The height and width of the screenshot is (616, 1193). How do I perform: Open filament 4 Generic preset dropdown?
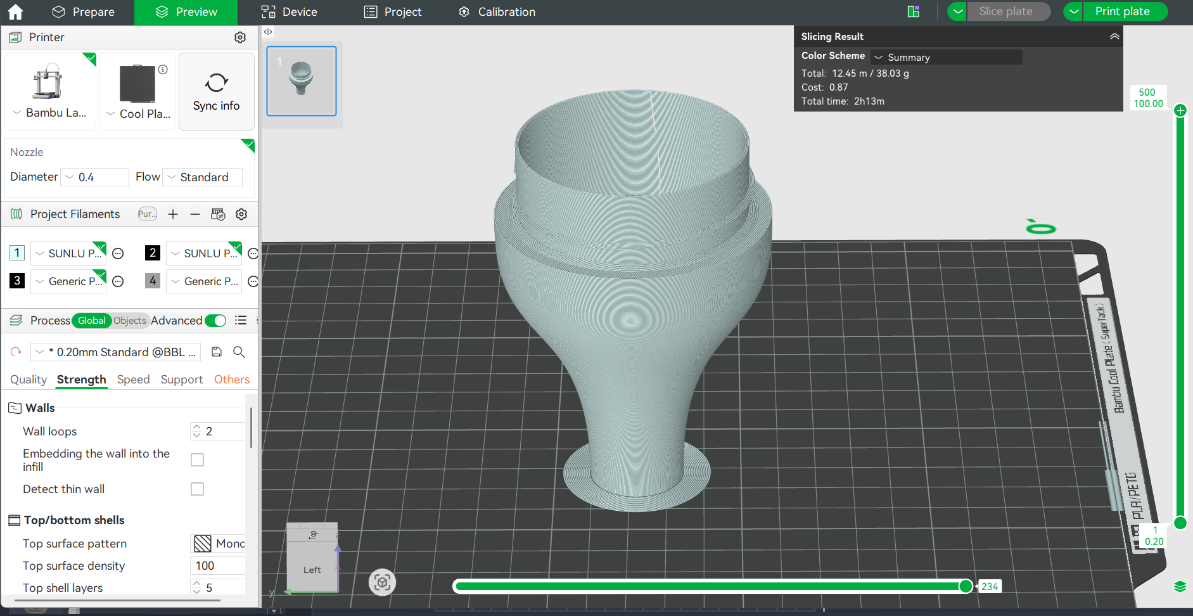(204, 281)
